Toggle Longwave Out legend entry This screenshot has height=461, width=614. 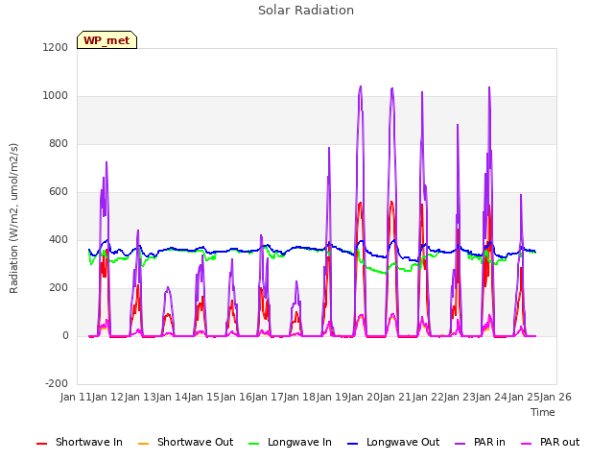pos(393,442)
